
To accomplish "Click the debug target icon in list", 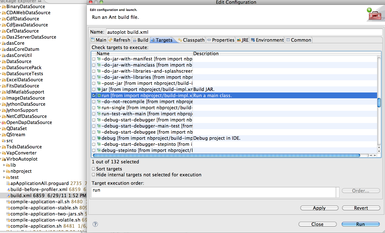I will point(99,138).
